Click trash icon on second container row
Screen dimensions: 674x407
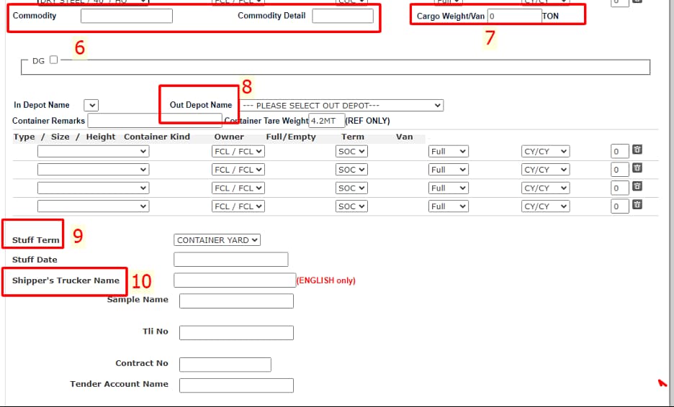637,168
